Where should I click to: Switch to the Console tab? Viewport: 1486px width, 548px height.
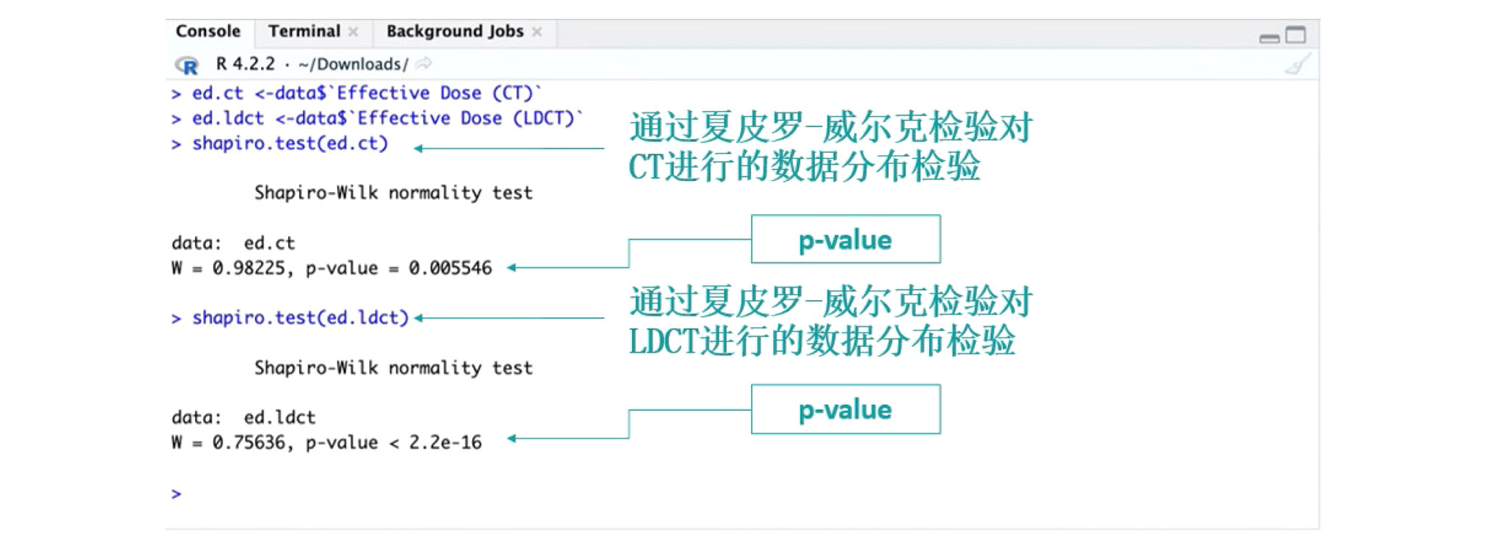207,32
